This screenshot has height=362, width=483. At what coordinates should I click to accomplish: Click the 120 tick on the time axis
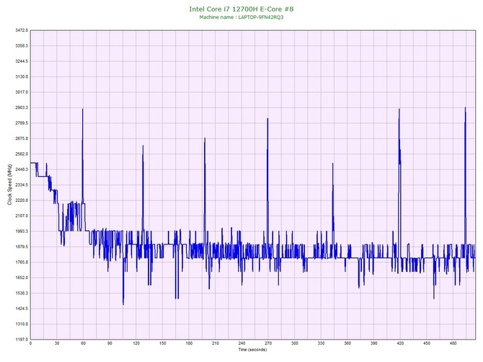[x=136, y=343]
